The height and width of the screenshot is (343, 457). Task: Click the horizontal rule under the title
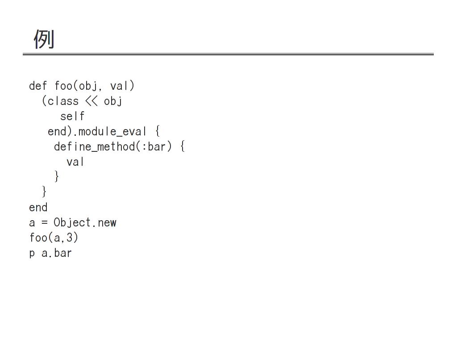click(x=228, y=54)
